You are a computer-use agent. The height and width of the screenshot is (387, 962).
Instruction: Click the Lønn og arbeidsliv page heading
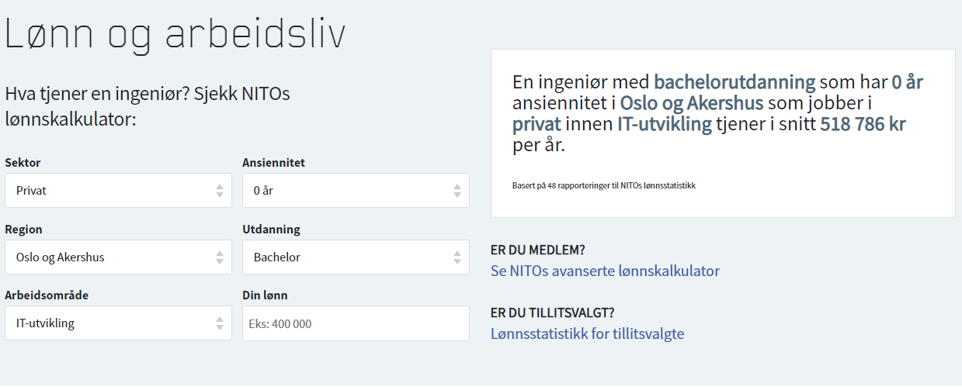tap(175, 35)
